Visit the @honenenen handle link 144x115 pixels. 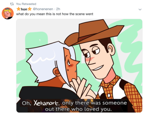point(43,9)
